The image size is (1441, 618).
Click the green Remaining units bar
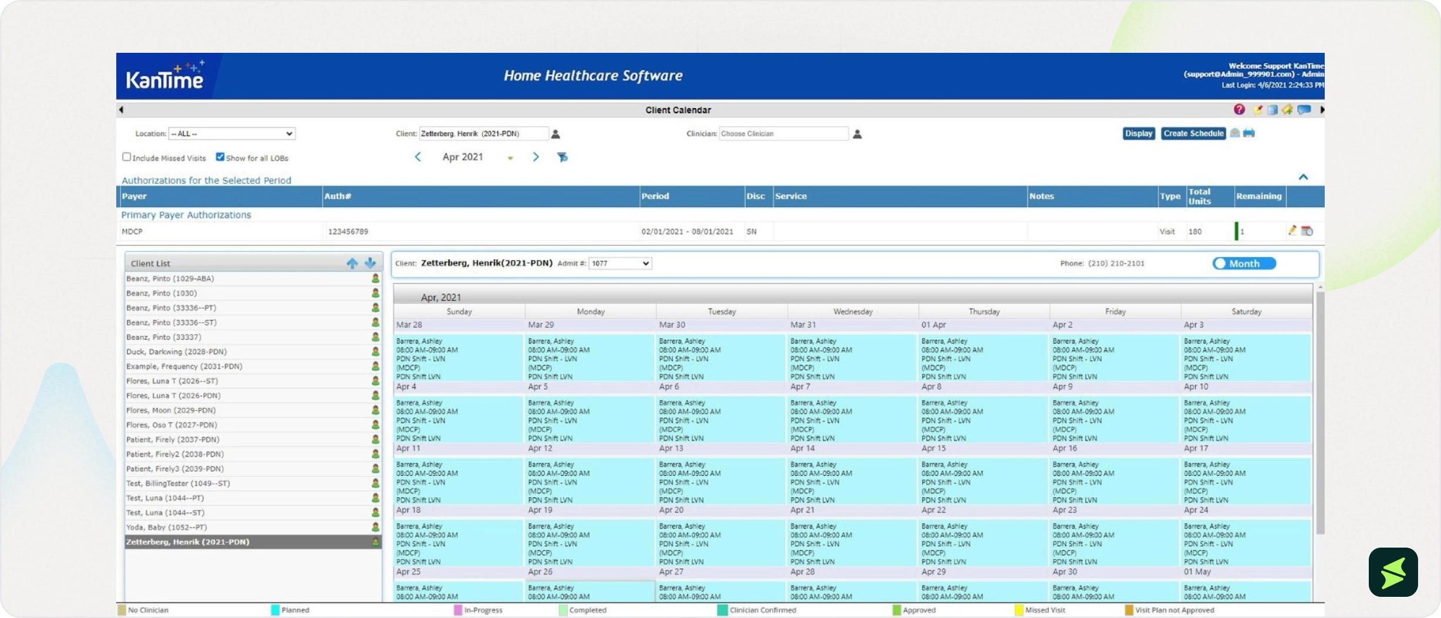point(1237,231)
